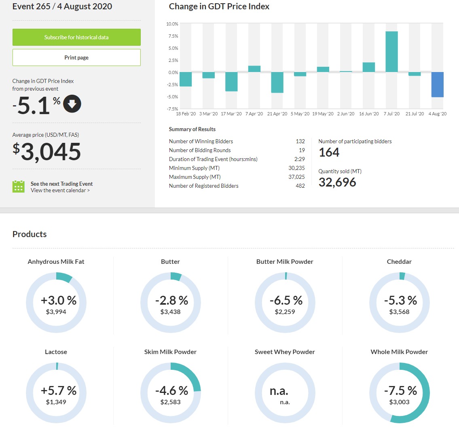Click the 17 Mar '20 chart bar
This screenshot has height=437, width=459.
pos(231,82)
